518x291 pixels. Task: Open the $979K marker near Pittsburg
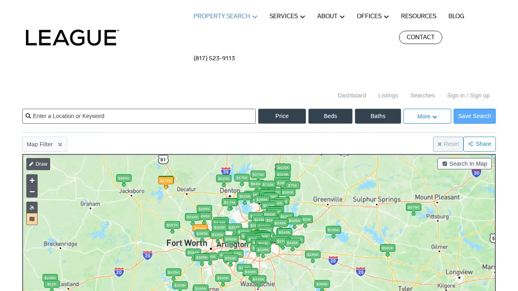pos(414,207)
